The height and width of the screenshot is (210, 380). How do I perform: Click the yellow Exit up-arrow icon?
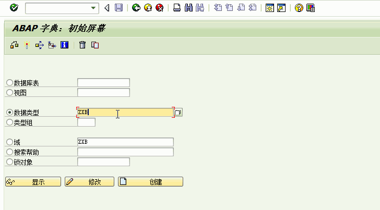point(148,8)
